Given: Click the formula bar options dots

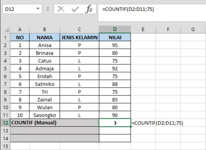Looking at the screenshot, I should 48,9.
